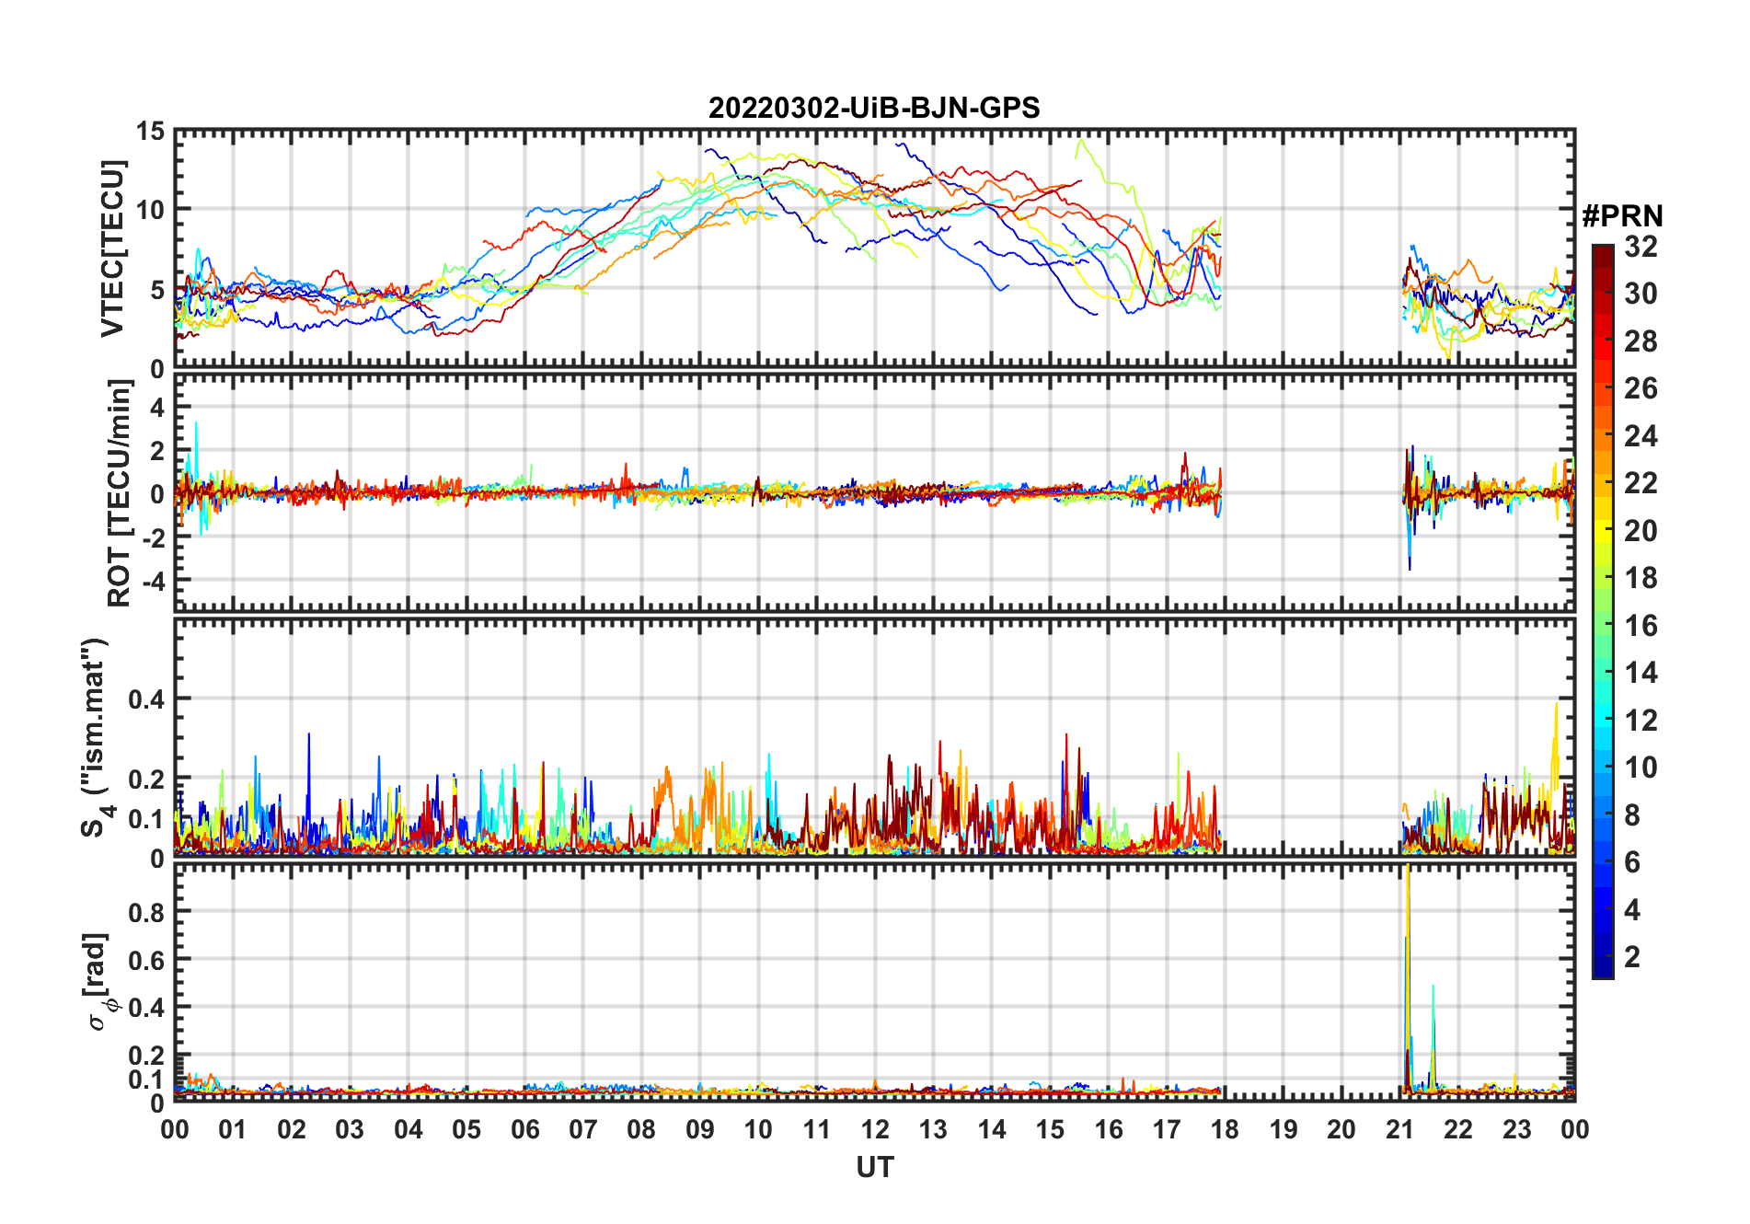Click colorbar tick label 12
The width and height of the screenshot is (1750, 1224).
coord(1641,720)
